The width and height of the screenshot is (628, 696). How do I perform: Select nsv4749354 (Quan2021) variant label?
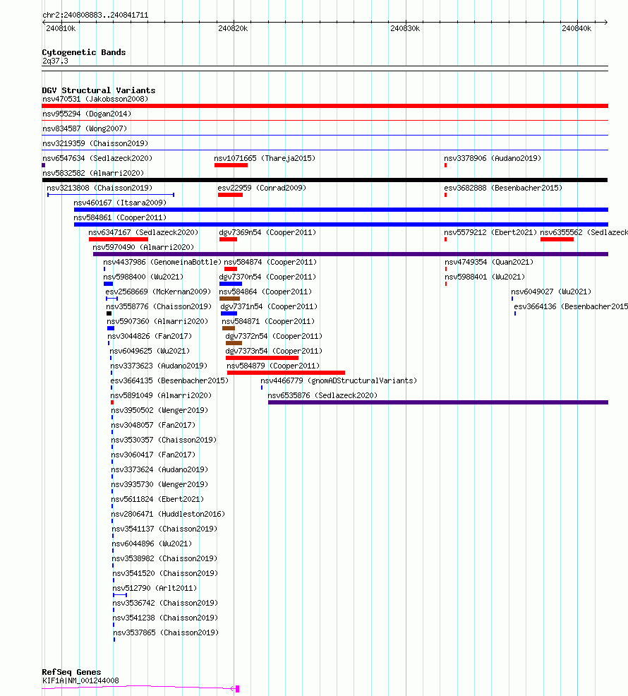coord(489,263)
